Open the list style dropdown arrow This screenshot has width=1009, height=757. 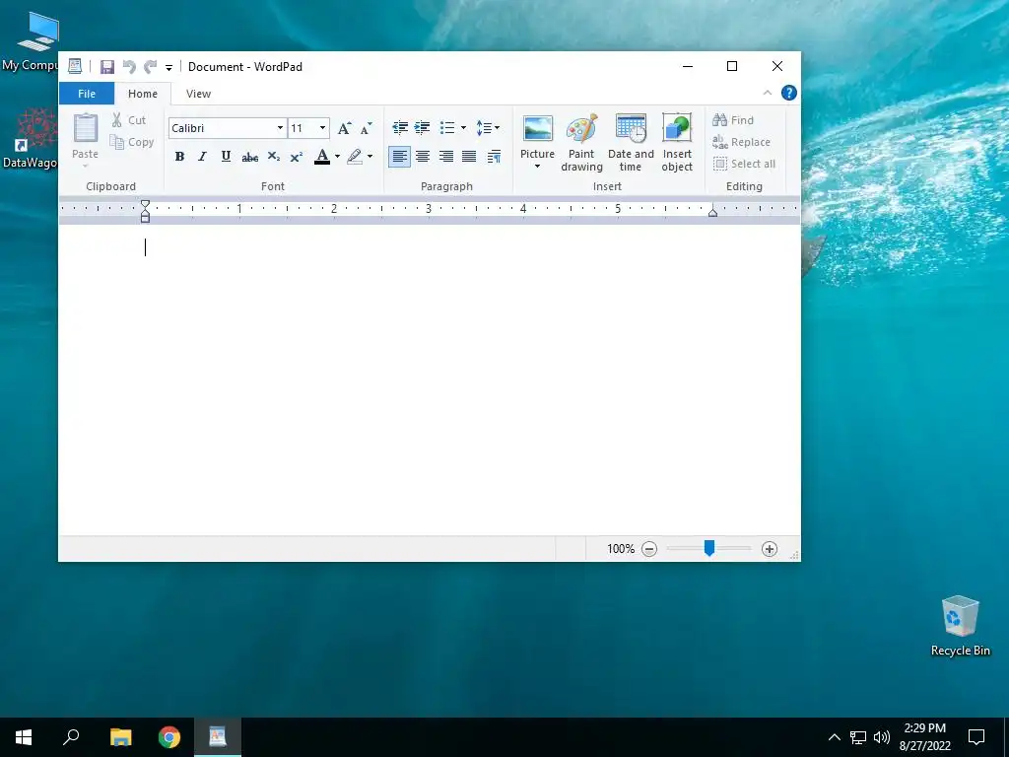click(463, 127)
